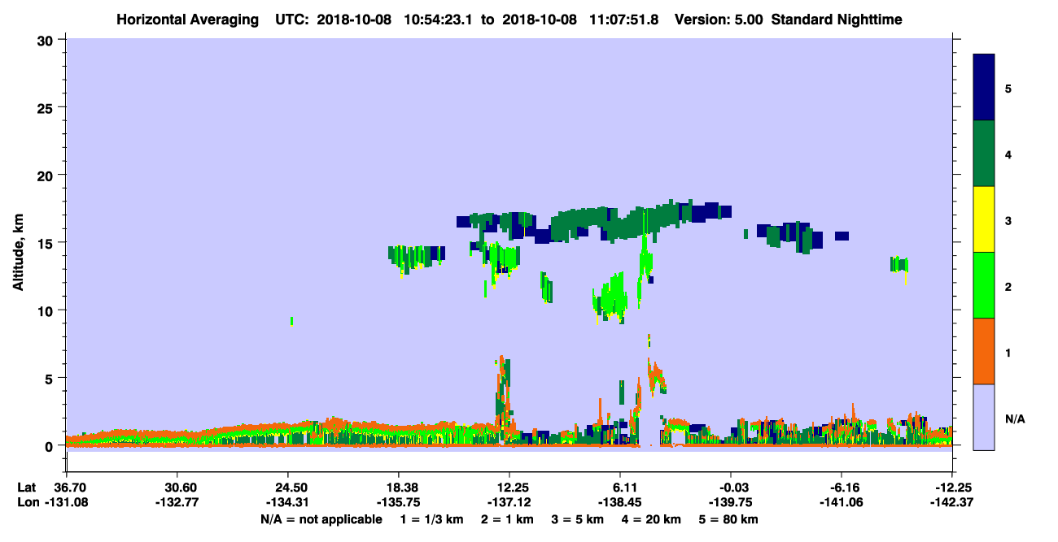Click the 5 km altitude tick label

pyautogui.click(x=50, y=378)
